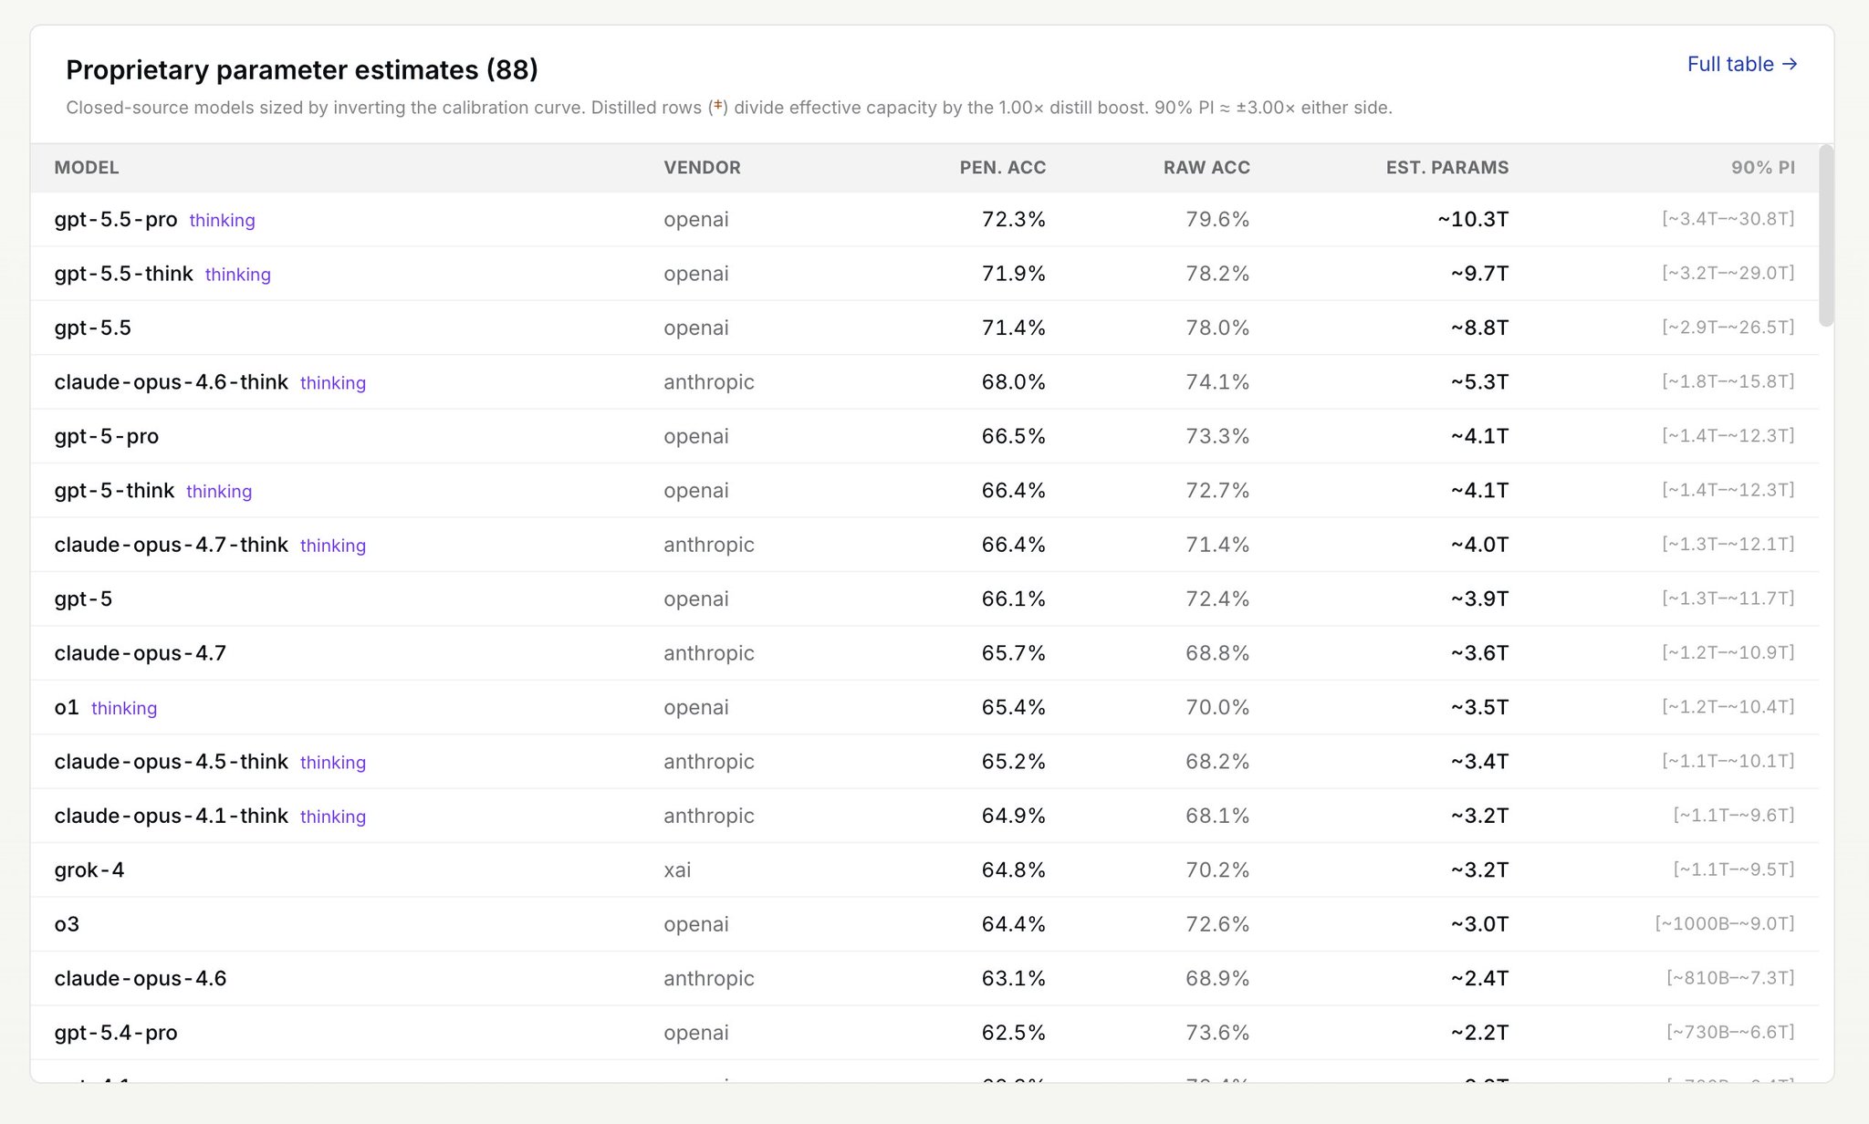This screenshot has height=1124, width=1869.
Task: Click the xai vendor cell
Action: pyautogui.click(x=677, y=869)
